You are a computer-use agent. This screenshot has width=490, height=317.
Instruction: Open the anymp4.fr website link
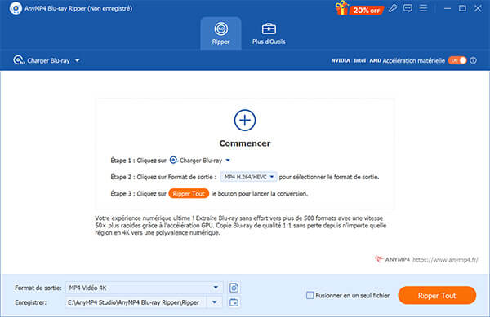(445, 259)
